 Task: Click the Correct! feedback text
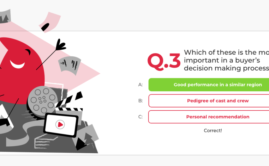213,131
